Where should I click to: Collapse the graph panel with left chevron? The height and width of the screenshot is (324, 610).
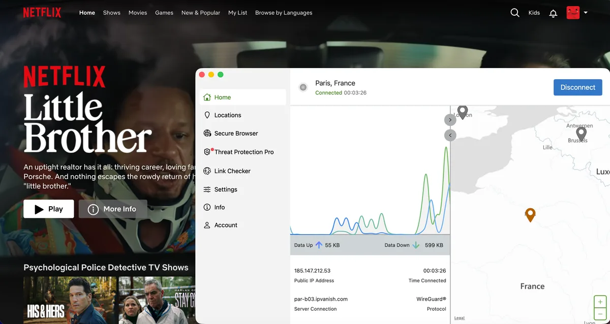tap(450, 135)
